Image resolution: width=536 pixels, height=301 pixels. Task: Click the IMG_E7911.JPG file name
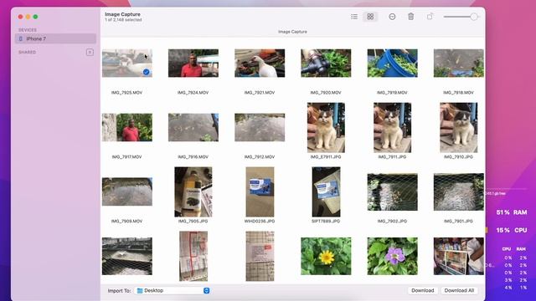[x=326, y=157]
